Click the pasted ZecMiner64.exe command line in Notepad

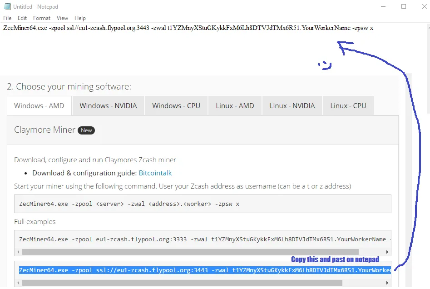tap(188, 28)
